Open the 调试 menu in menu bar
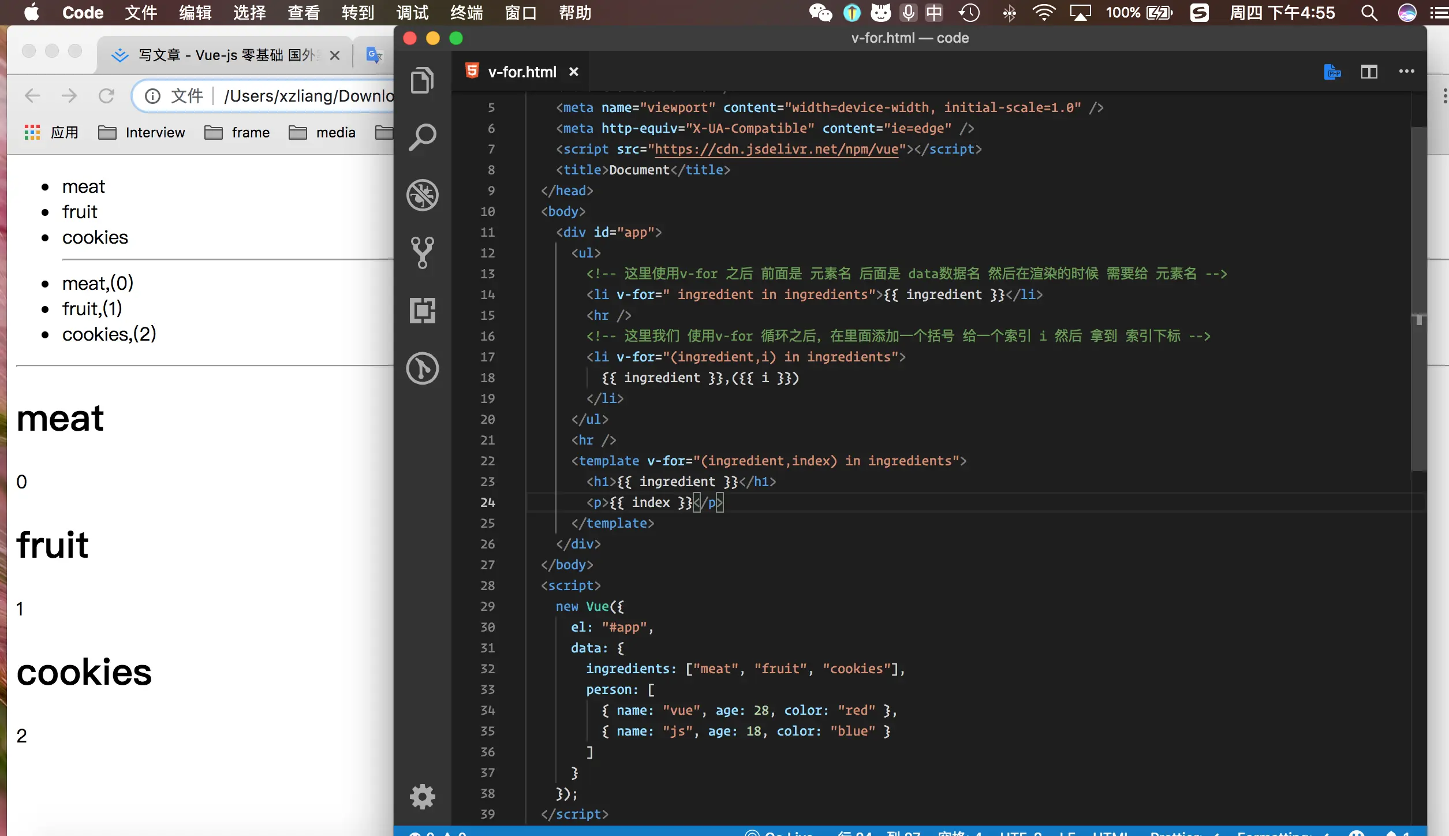The width and height of the screenshot is (1449, 836). tap(412, 13)
